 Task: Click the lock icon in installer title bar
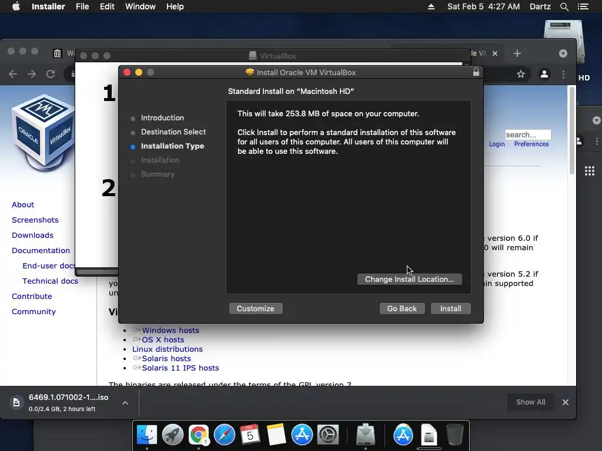point(476,72)
